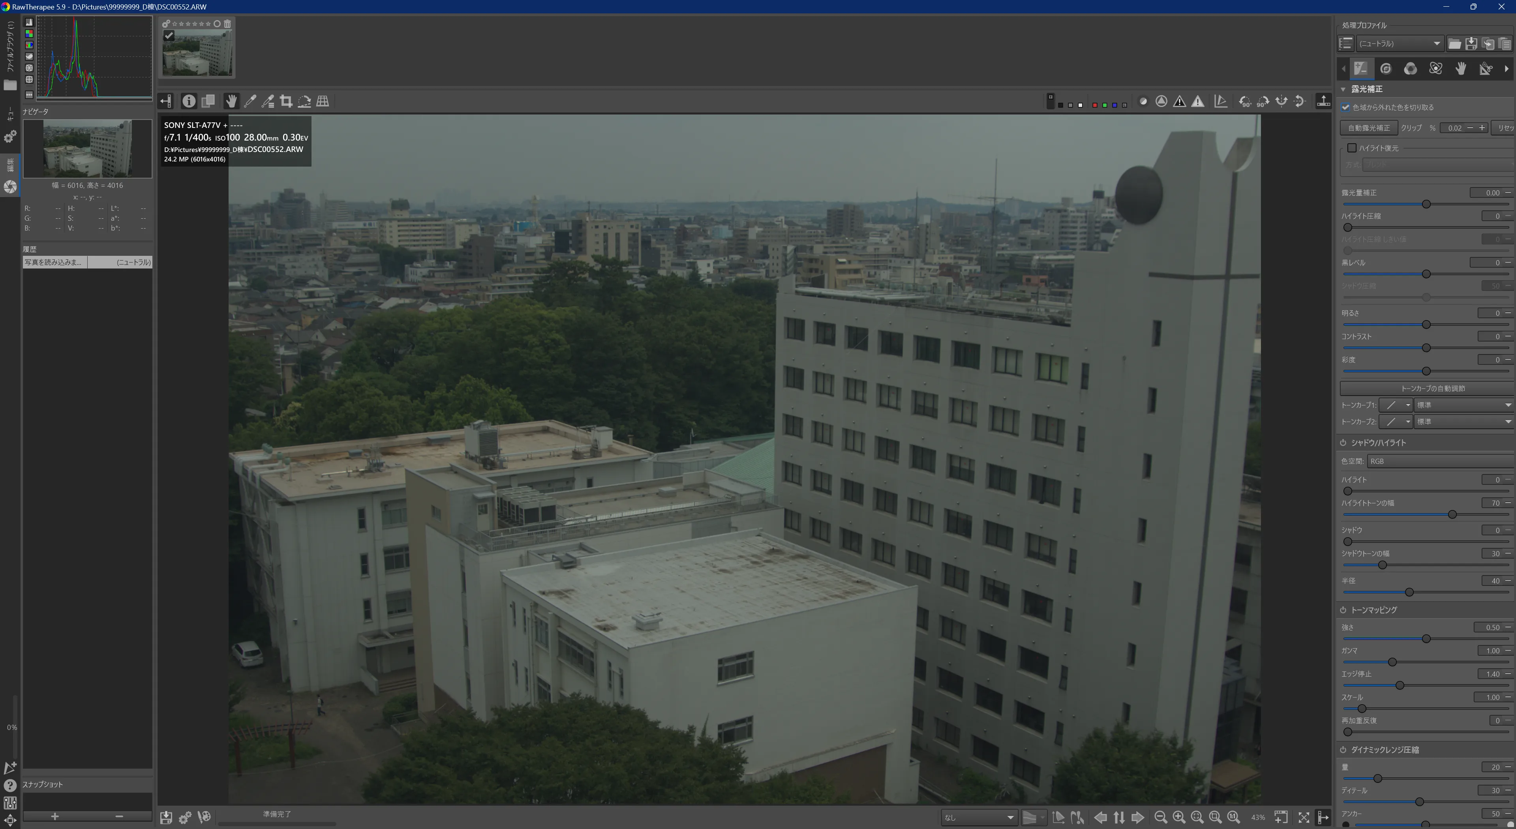Click the 露光量補正 slider handle
Image resolution: width=1516 pixels, height=829 pixels.
[x=1426, y=204]
